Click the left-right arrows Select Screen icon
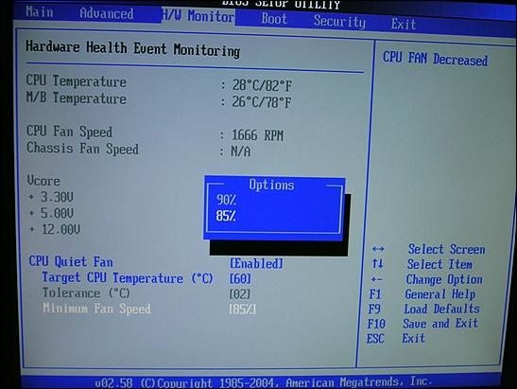Screen dimensions: 517x389 point(378,249)
